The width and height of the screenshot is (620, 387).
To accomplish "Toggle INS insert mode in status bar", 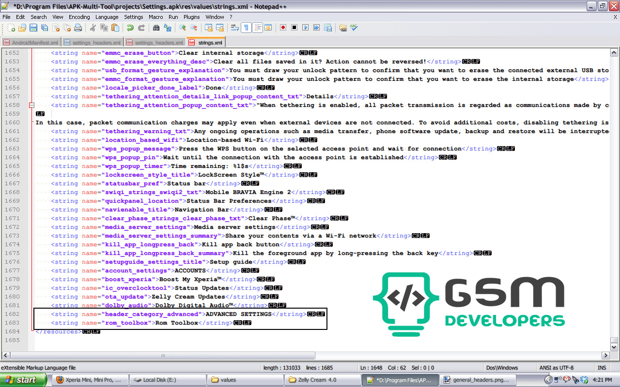I will pyautogui.click(x=602, y=368).
